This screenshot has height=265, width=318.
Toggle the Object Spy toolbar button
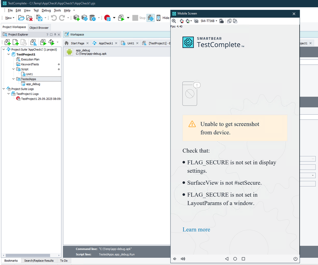pos(150,18)
